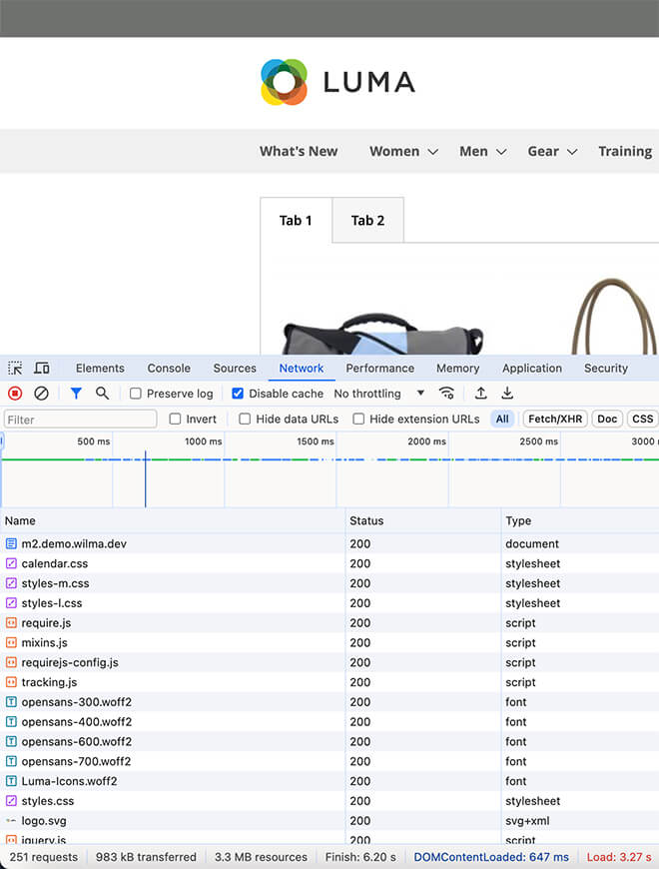659x869 pixels.
Task: Import HAR file upload icon
Action: [480, 394]
